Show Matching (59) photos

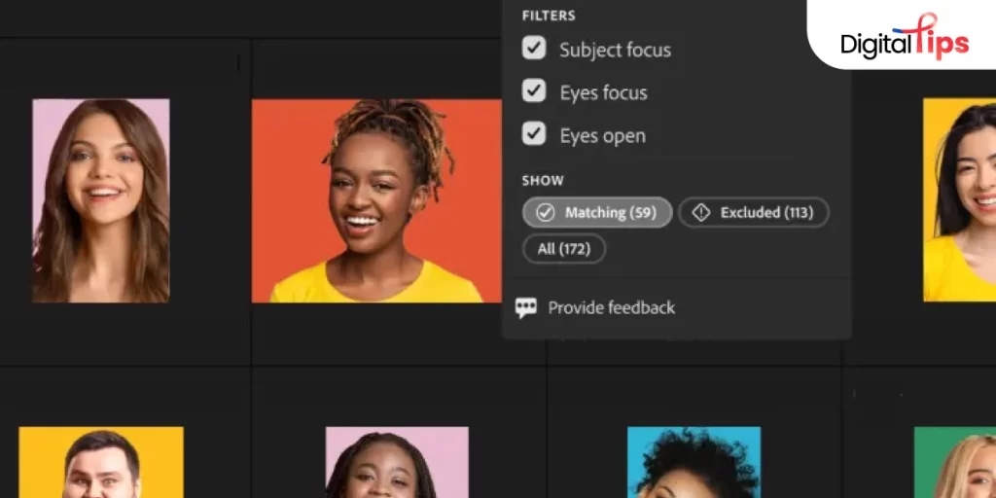[x=597, y=212]
